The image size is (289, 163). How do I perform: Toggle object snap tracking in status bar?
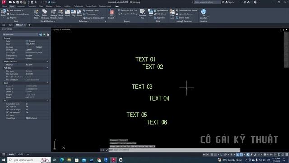point(238,155)
